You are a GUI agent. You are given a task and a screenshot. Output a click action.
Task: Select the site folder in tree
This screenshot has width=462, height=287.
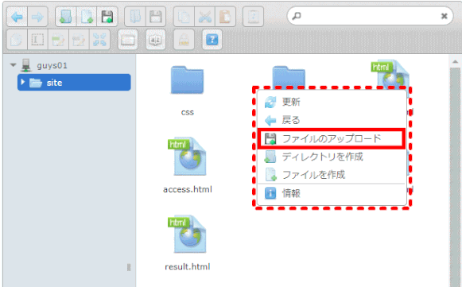(74, 82)
